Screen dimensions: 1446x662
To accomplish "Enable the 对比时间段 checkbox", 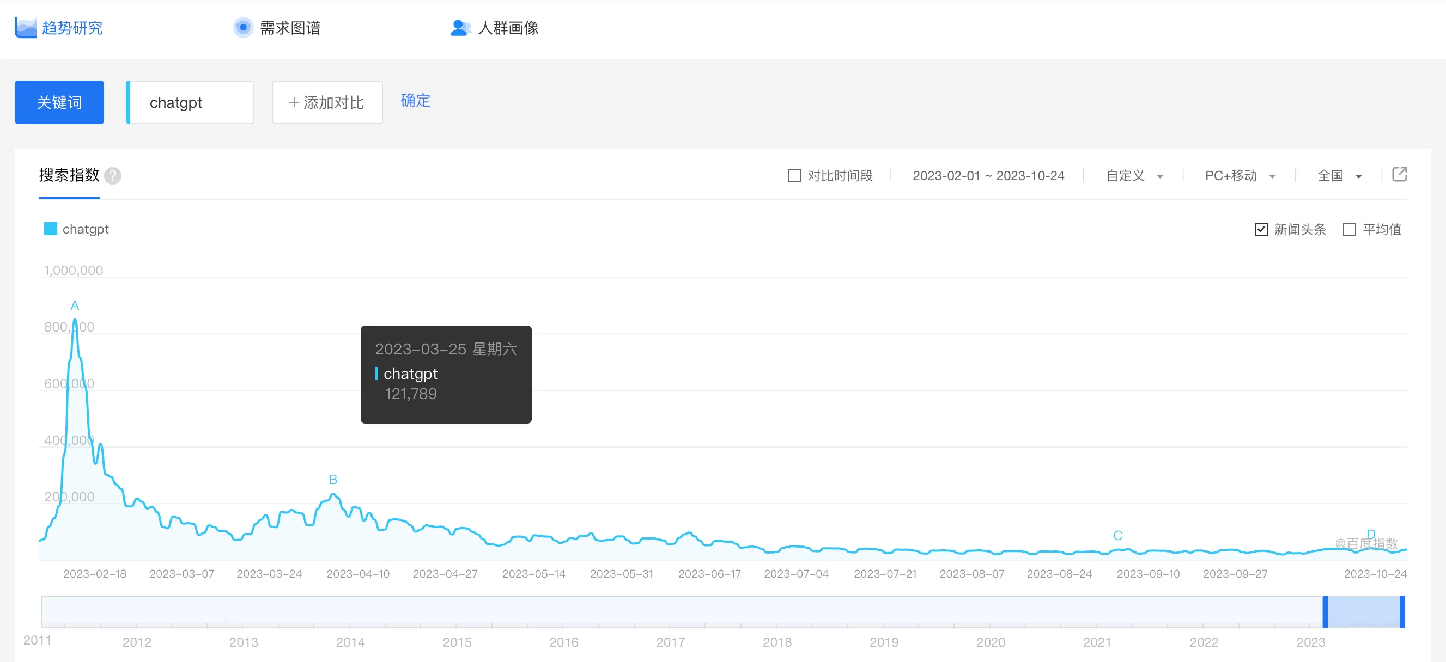I will [794, 176].
